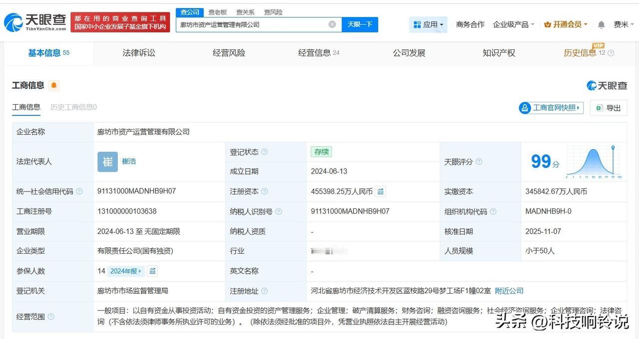The width and height of the screenshot is (639, 339).
Task: Click the 附近公司 link
Action: click(x=509, y=291)
